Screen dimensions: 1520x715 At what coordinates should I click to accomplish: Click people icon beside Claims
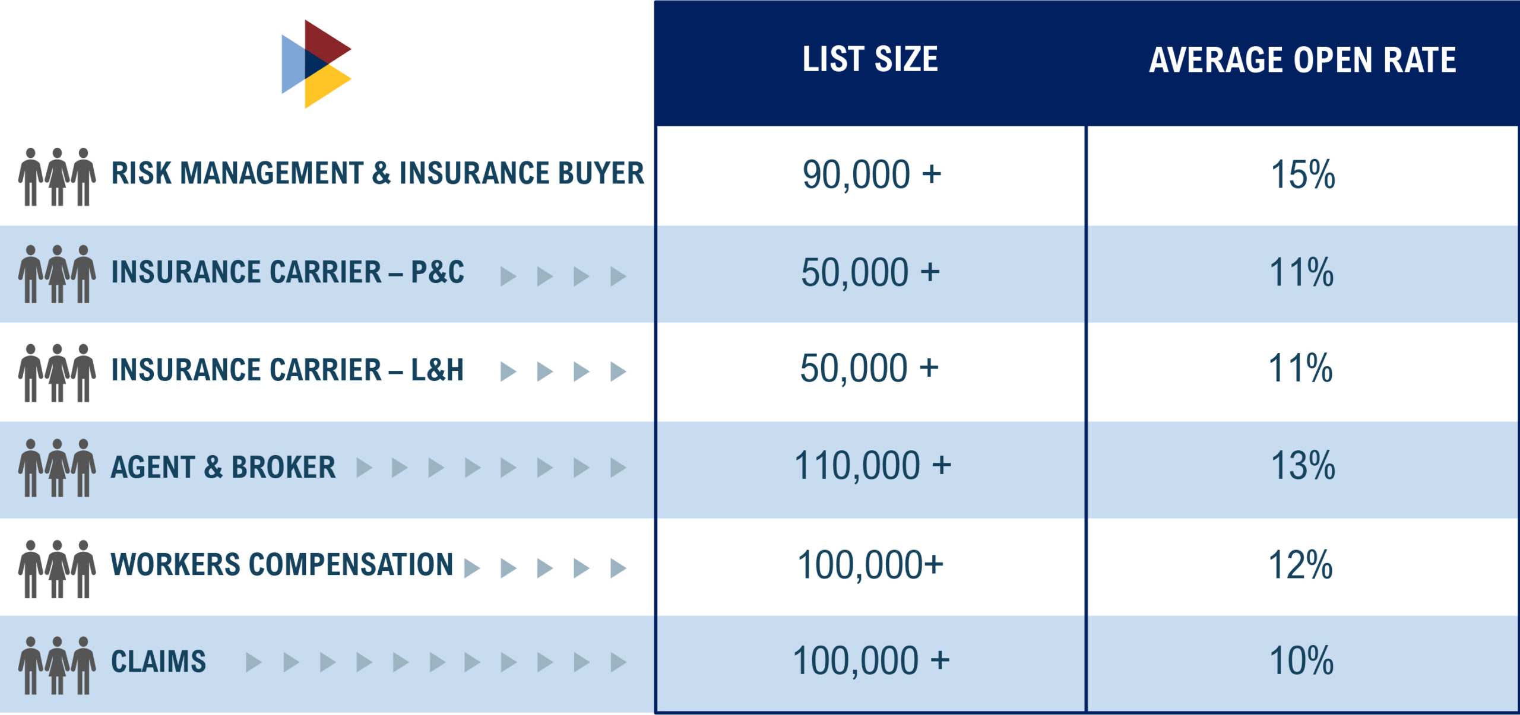click(x=57, y=665)
